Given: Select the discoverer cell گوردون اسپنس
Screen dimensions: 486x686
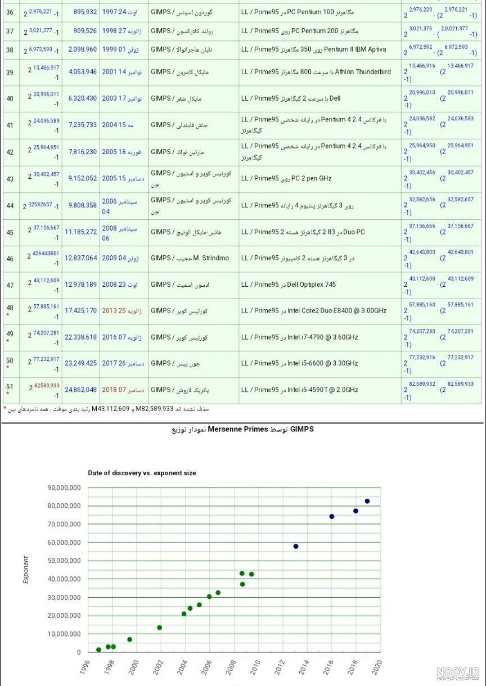Looking at the screenshot, I should (193, 12).
